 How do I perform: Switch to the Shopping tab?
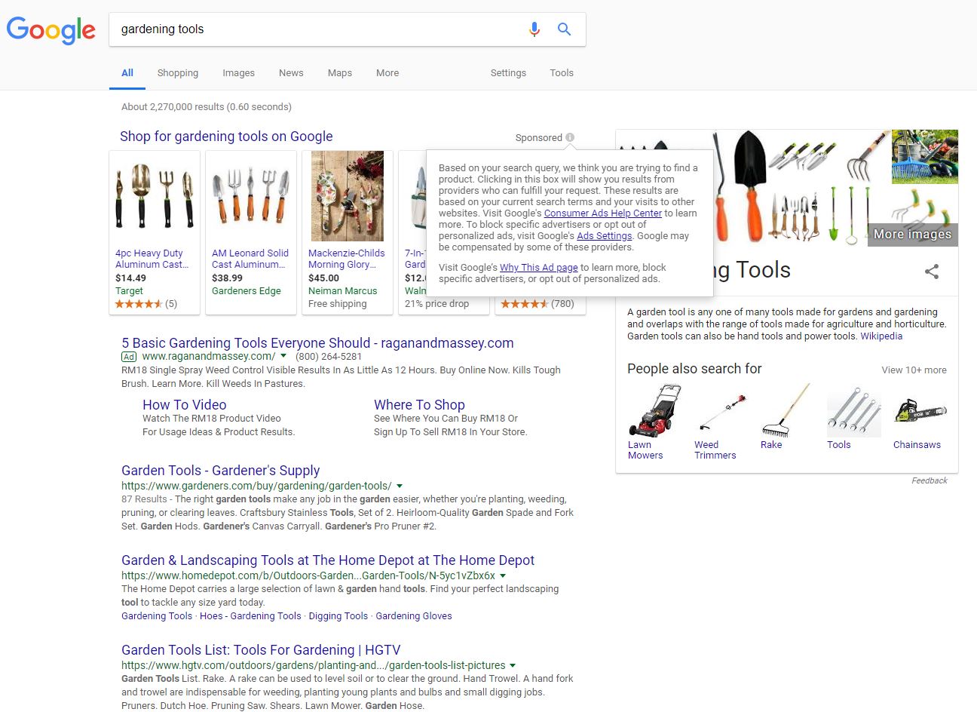(x=178, y=72)
